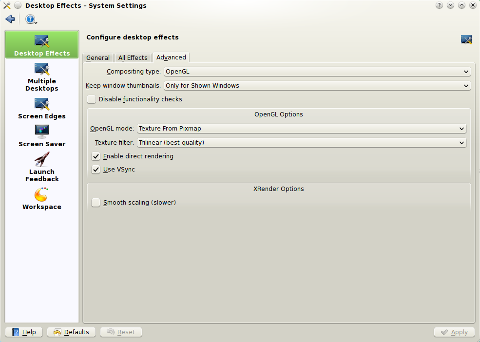Click the blue back arrow
The height and width of the screenshot is (342, 480).
[10, 19]
